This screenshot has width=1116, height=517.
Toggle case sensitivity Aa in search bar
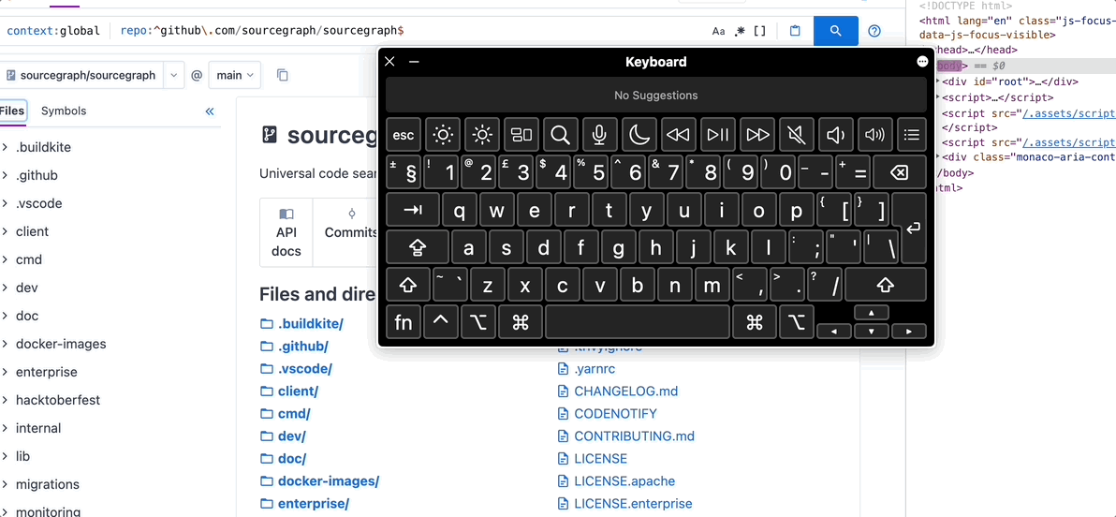tap(718, 31)
